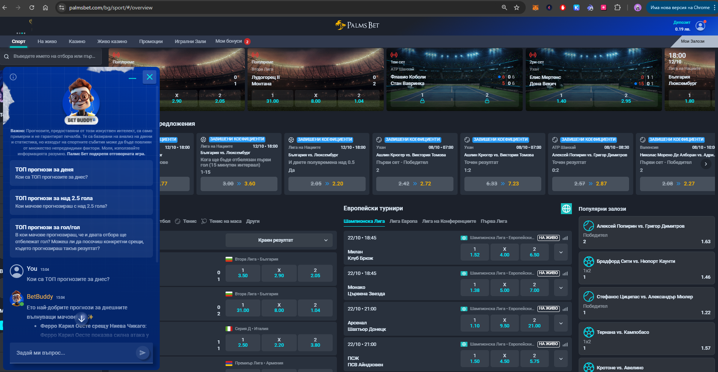
Task: Focus the selection name search field
Action: (x=51, y=56)
